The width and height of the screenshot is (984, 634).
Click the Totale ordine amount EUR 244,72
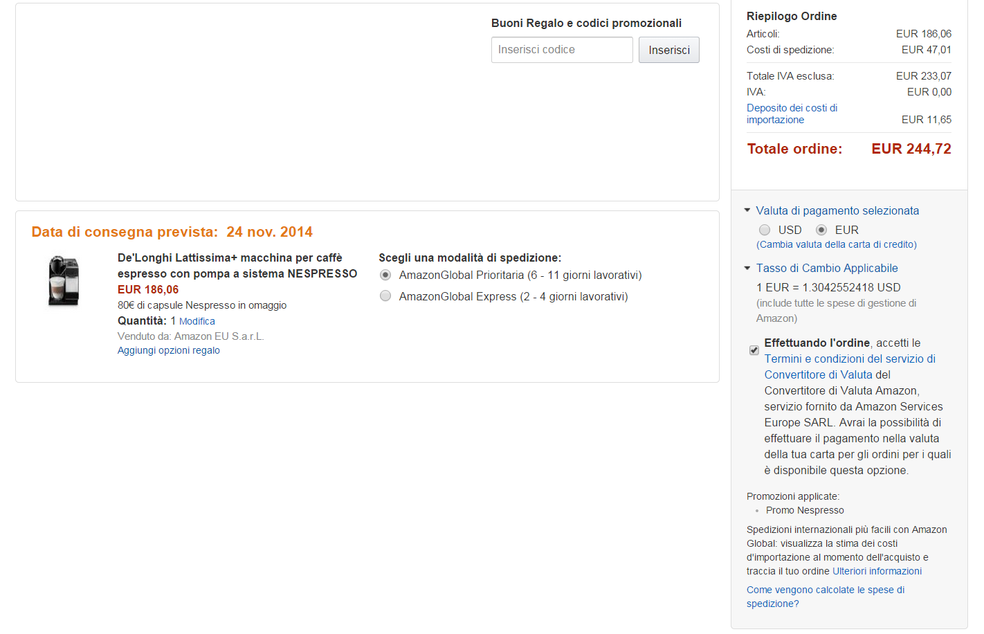[x=911, y=149]
